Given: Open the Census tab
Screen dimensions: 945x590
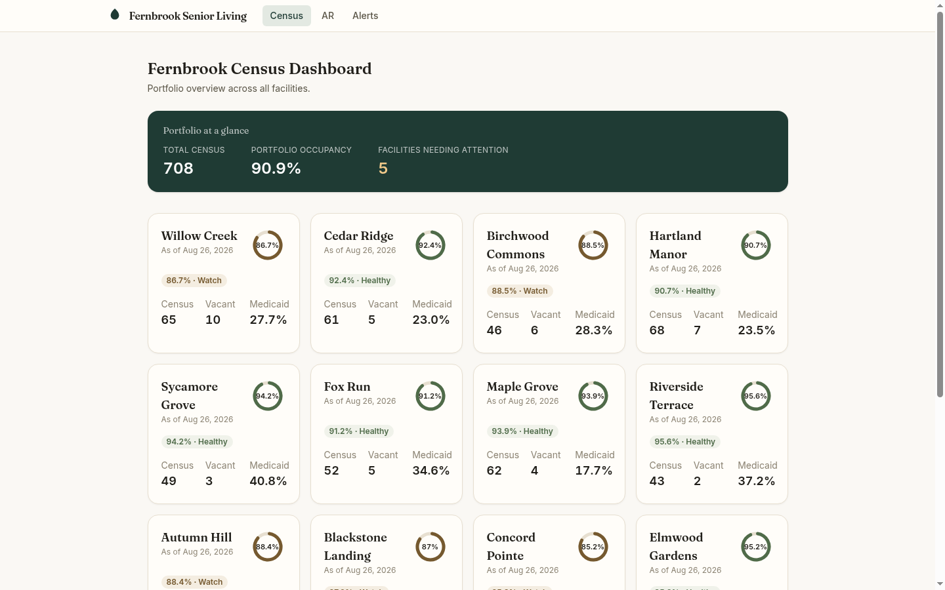Looking at the screenshot, I should (287, 16).
